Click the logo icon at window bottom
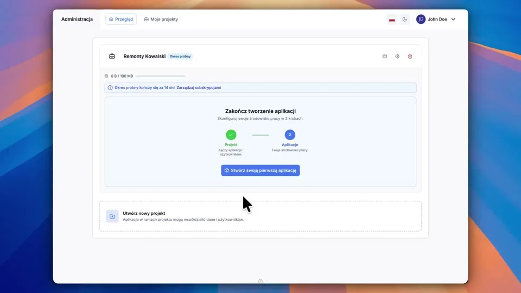This screenshot has width=521, height=293. pyautogui.click(x=260, y=281)
